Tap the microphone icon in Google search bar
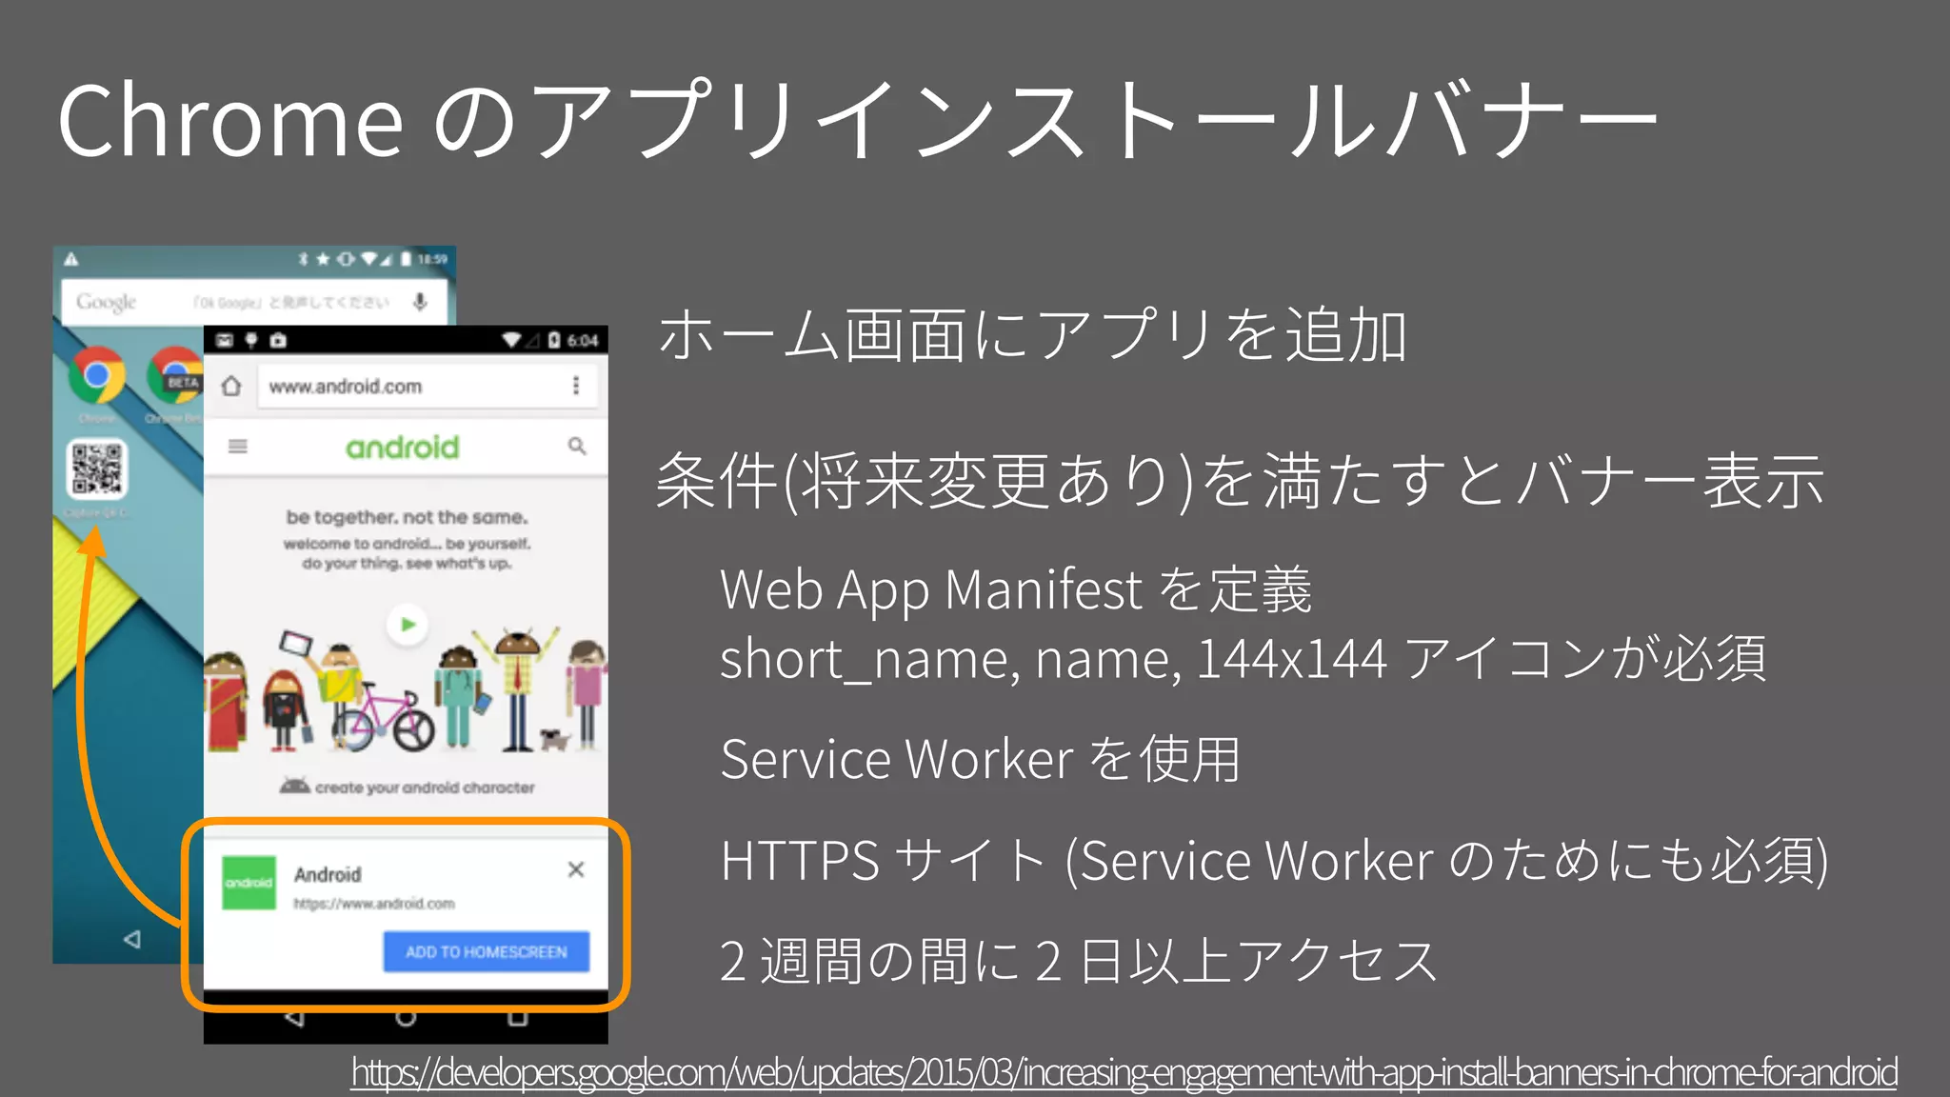The width and height of the screenshot is (1950, 1097). pyautogui.click(x=420, y=302)
